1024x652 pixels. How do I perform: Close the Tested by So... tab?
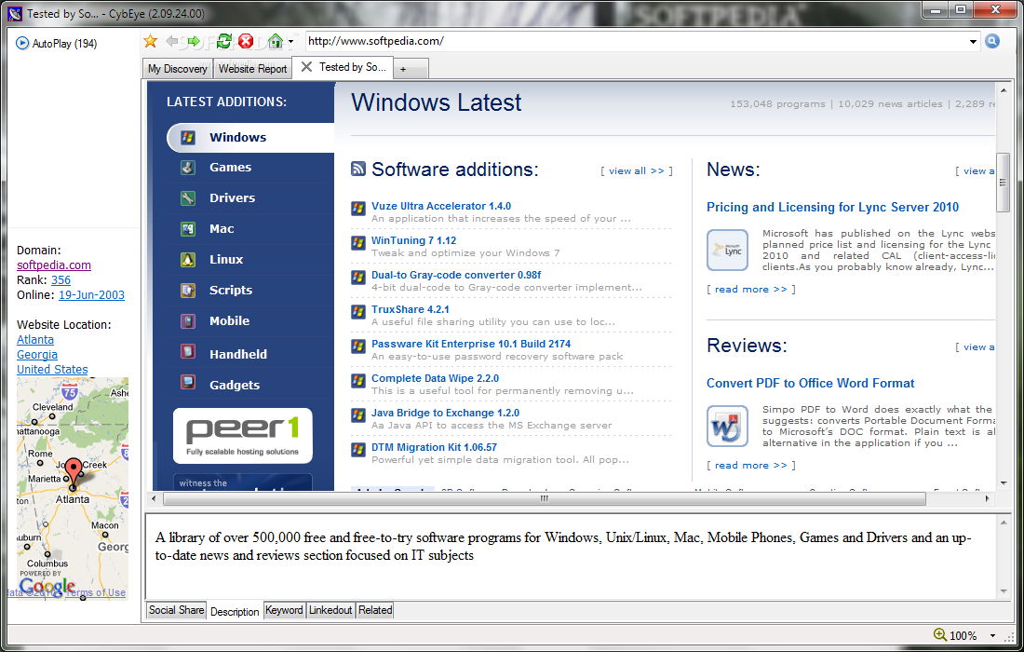[x=306, y=67]
